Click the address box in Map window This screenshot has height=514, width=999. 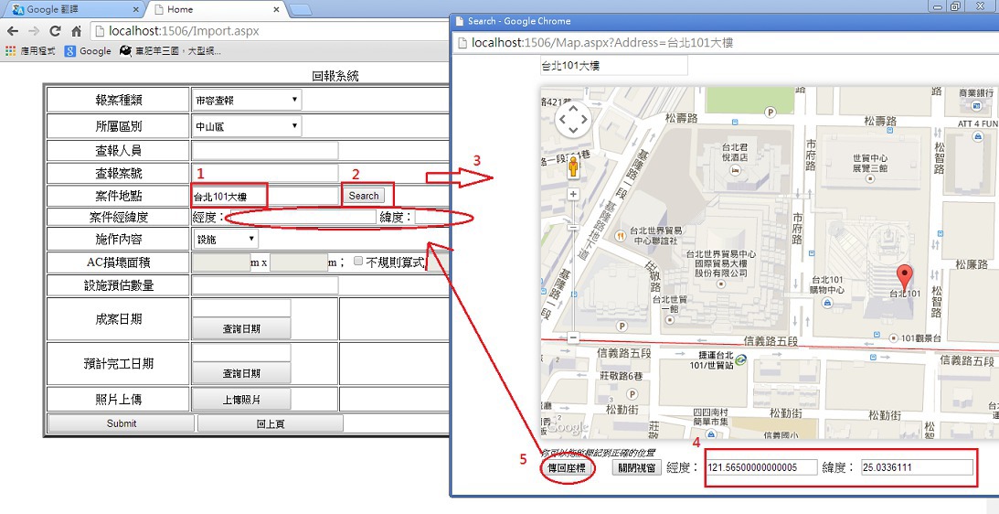(x=613, y=66)
